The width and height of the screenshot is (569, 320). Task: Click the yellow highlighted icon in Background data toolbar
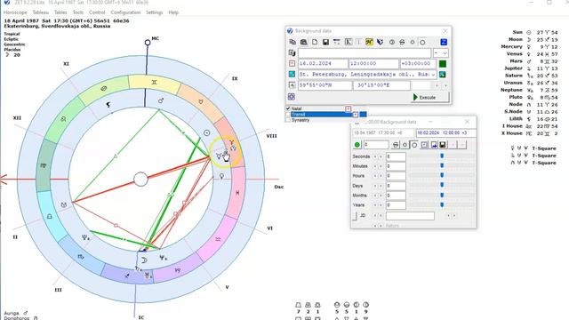pyautogui.click(x=369, y=42)
